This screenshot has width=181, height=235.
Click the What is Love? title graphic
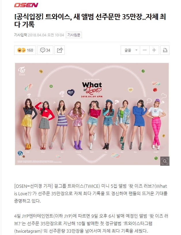[92, 89]
